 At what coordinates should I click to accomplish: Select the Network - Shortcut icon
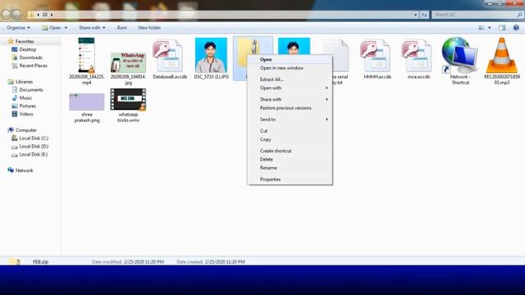(x=459, y=55)
